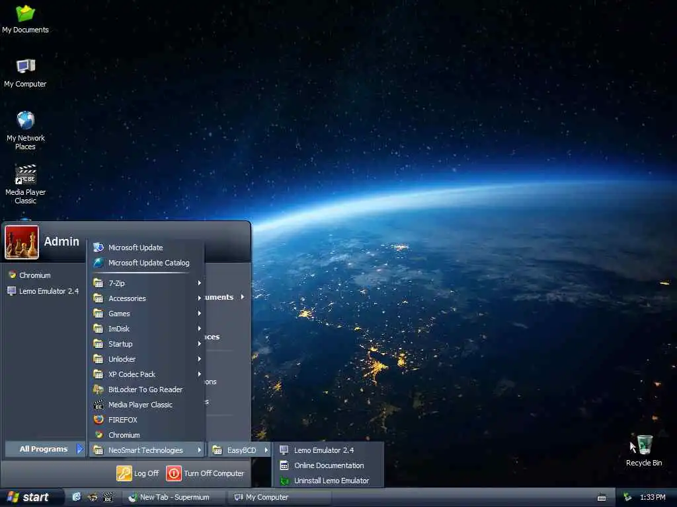Viewport: 677px width, 507px height.
Task: Click the keyboard icon in system tray
Action: (x=602, y=498)
